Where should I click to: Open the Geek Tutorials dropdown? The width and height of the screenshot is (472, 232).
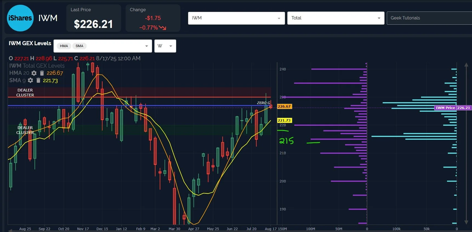pos(429,18)
